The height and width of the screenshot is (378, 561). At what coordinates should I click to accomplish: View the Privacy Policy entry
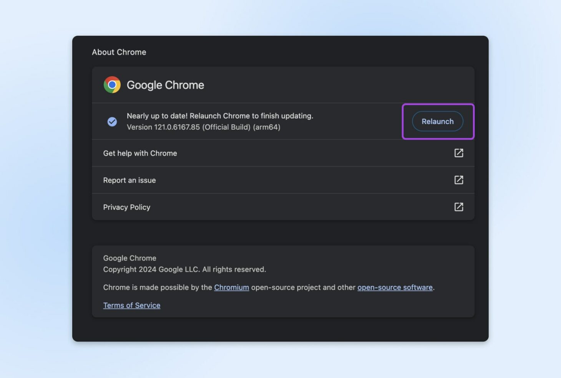coord(126,207)
